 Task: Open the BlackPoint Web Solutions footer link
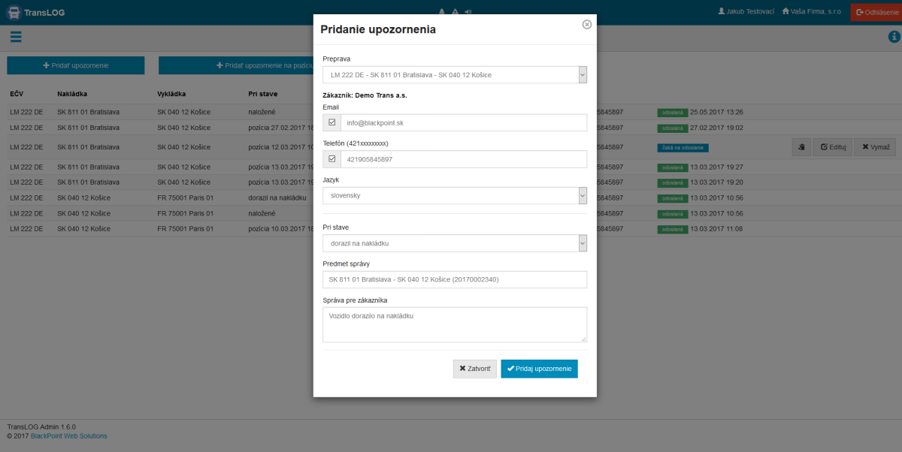68,435
